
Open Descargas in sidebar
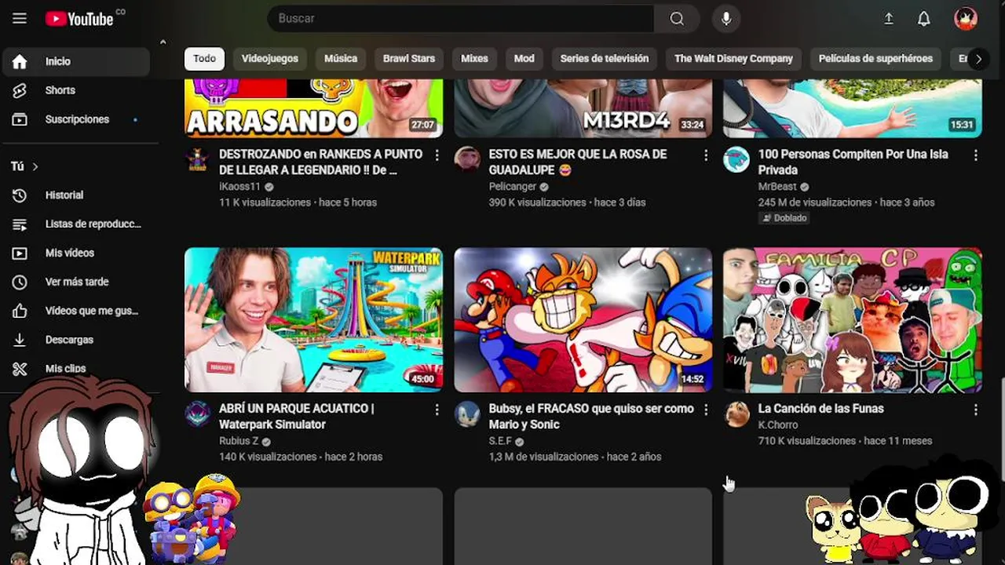coord(76,340)
